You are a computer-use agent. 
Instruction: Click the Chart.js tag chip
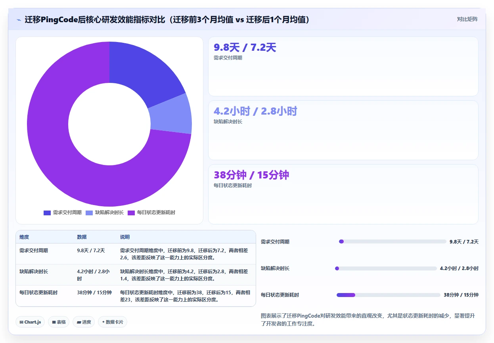click(31, 322)
